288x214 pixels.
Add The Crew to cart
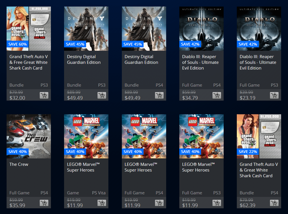(x=44, y=203)
